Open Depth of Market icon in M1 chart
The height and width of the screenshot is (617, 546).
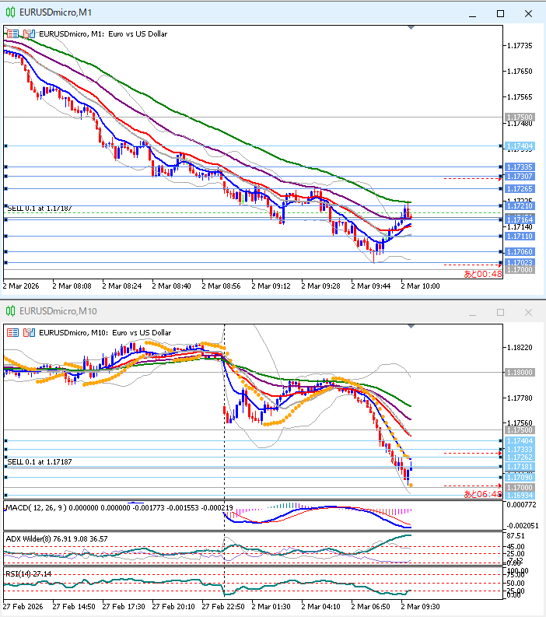click(x=12, y=33)
